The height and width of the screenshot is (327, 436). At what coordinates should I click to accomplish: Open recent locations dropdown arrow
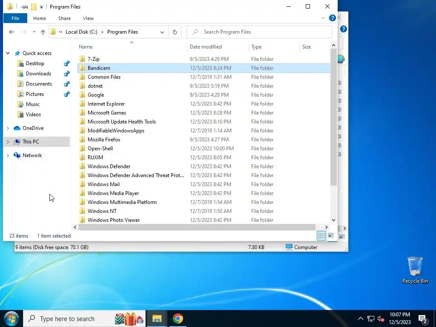34,32
